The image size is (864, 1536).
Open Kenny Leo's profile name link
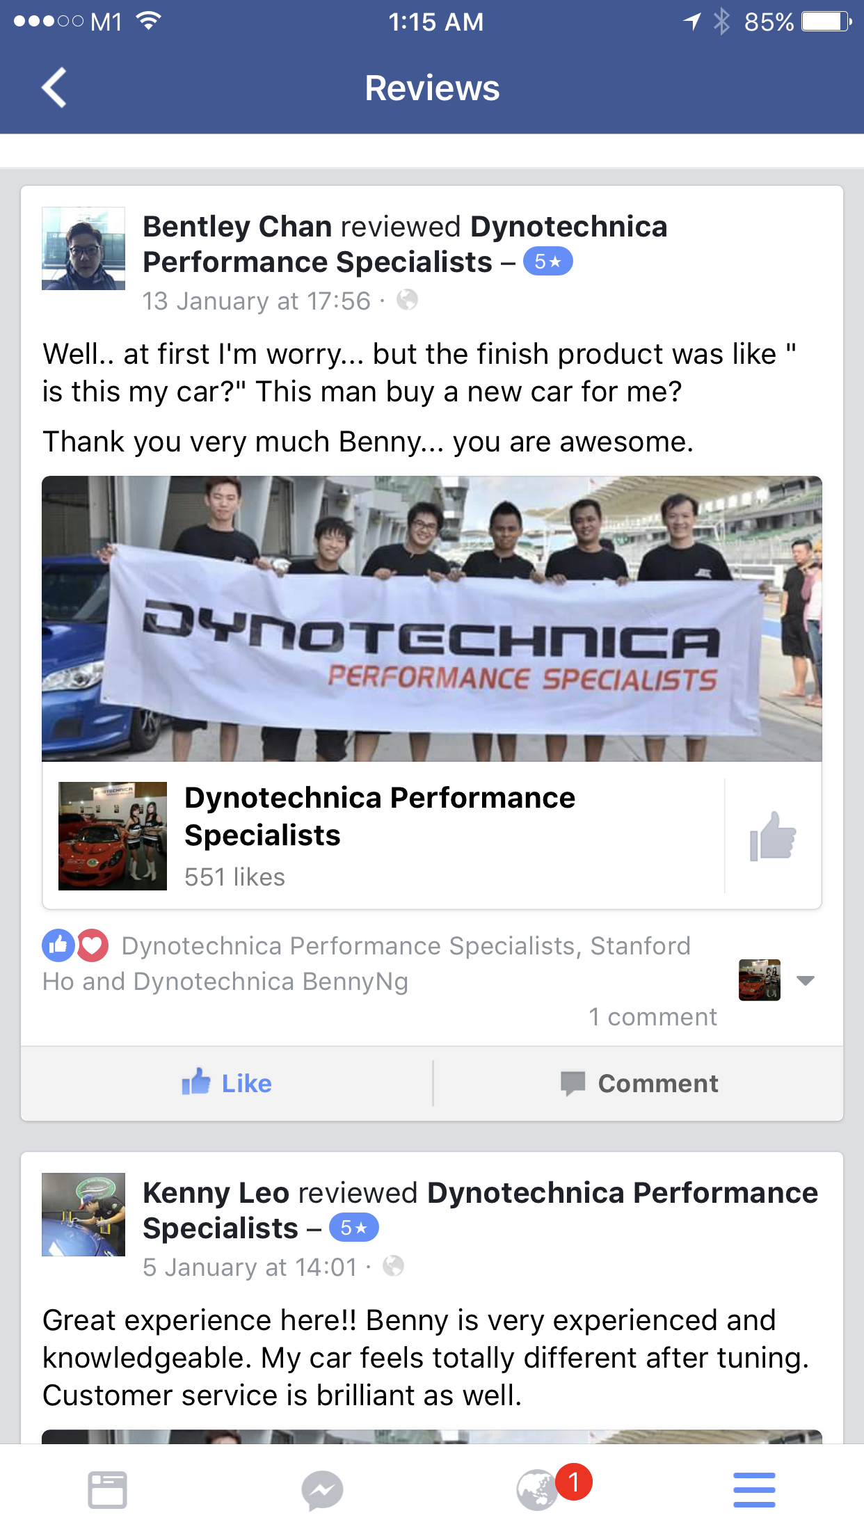(216, 1193)
